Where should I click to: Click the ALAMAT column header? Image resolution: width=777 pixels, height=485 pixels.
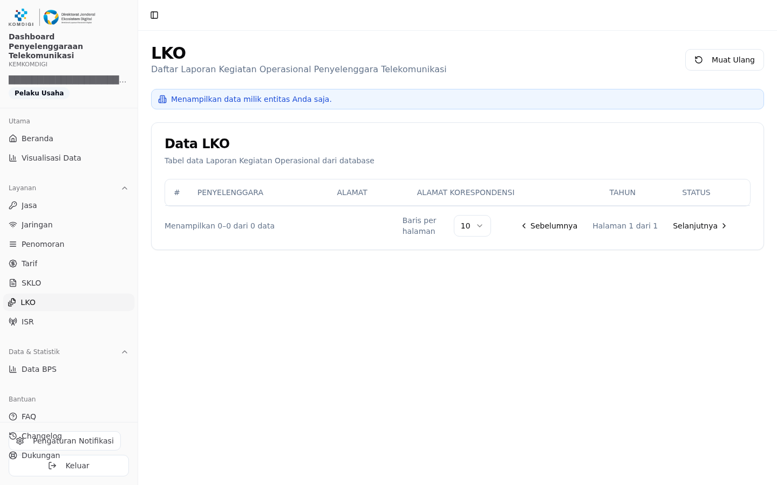pyautogui.click(x=352, y=192)
